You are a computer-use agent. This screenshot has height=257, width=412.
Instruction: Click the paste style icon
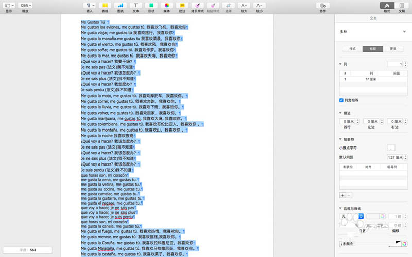point(213,6)
